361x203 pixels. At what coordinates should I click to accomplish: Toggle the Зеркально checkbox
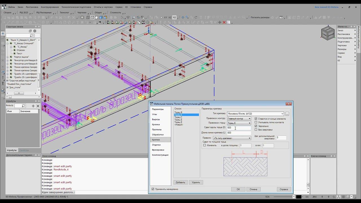pos(256,126)
